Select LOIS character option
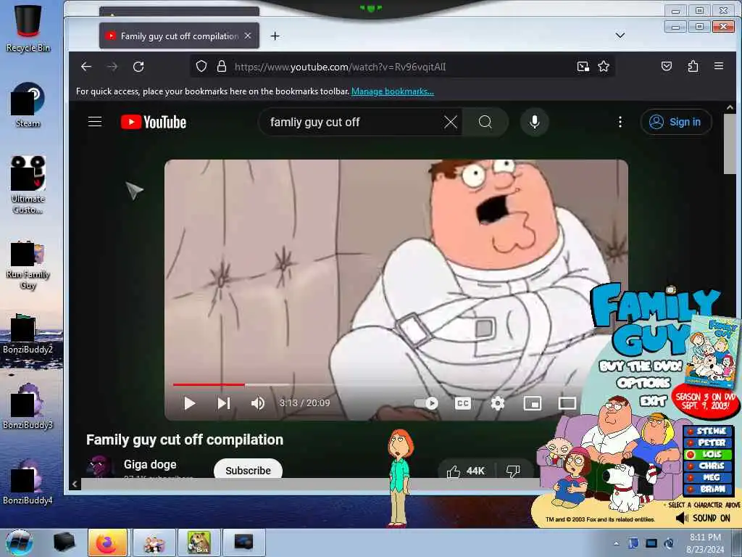The width and height of the screenshot is (742, 557). coord(707,454)
